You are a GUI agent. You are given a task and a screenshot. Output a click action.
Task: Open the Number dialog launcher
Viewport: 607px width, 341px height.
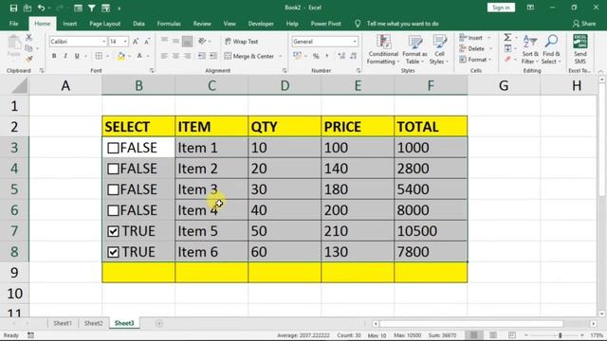click(x=359, y=71)
